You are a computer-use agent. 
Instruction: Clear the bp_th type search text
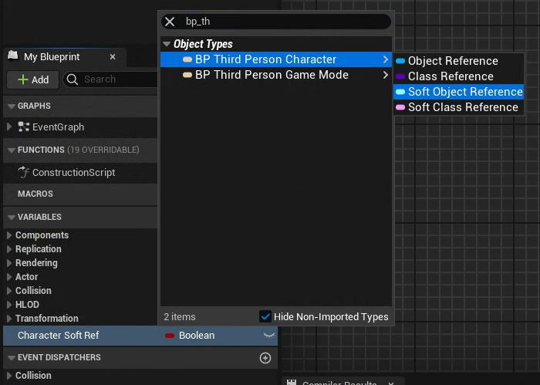(x=170, y=22)
